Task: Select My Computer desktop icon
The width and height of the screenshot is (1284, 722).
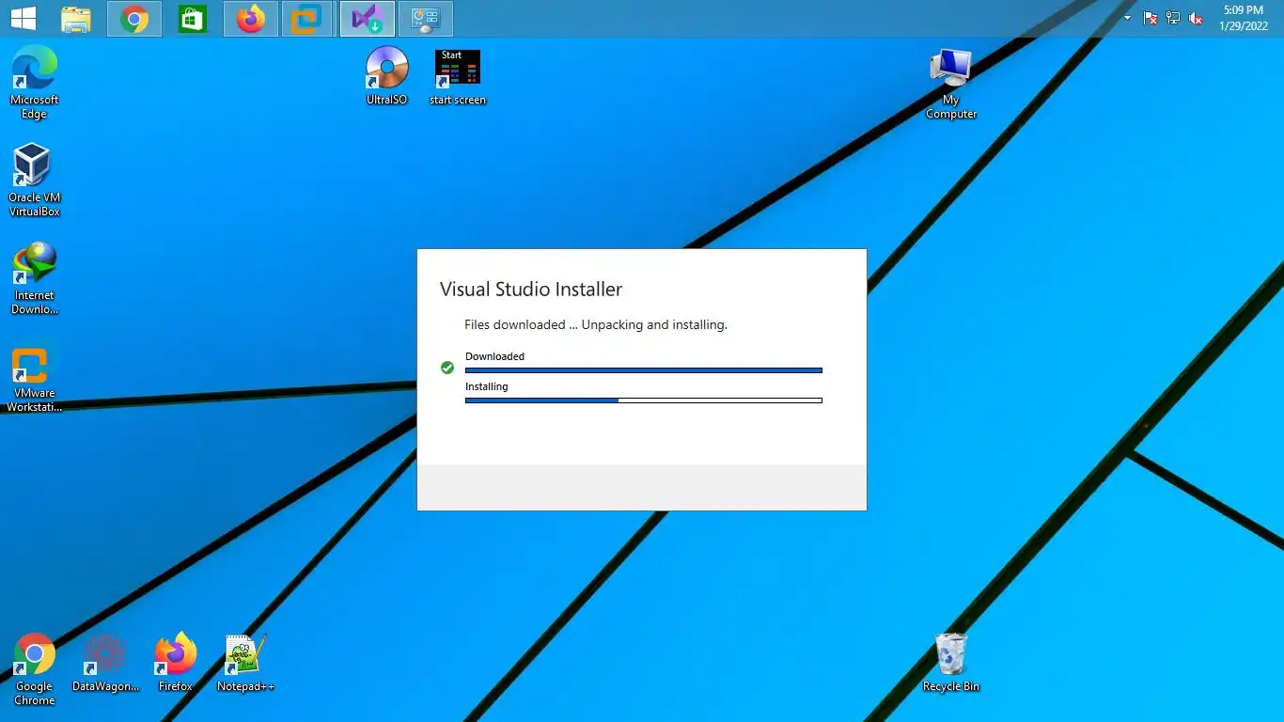Action: click(x=951, y=84)
